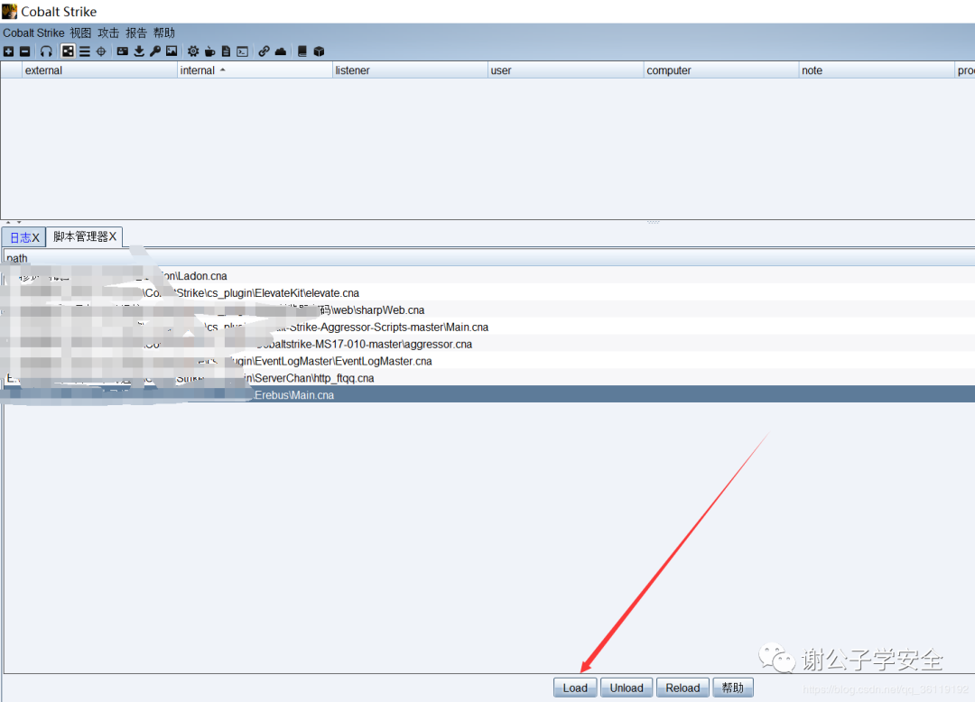This screenshot has width=975, height=702.
Task: Select the ServerChan\http_ftqq.cna row
Action: (489, 378)
